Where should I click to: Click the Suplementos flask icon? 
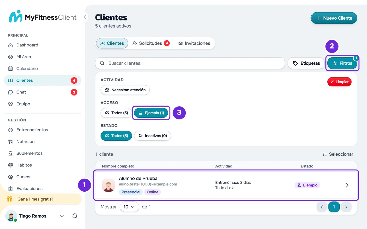coord(10,153)
